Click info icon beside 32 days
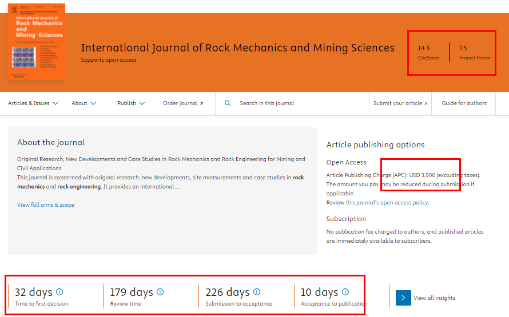 [59, 292]
